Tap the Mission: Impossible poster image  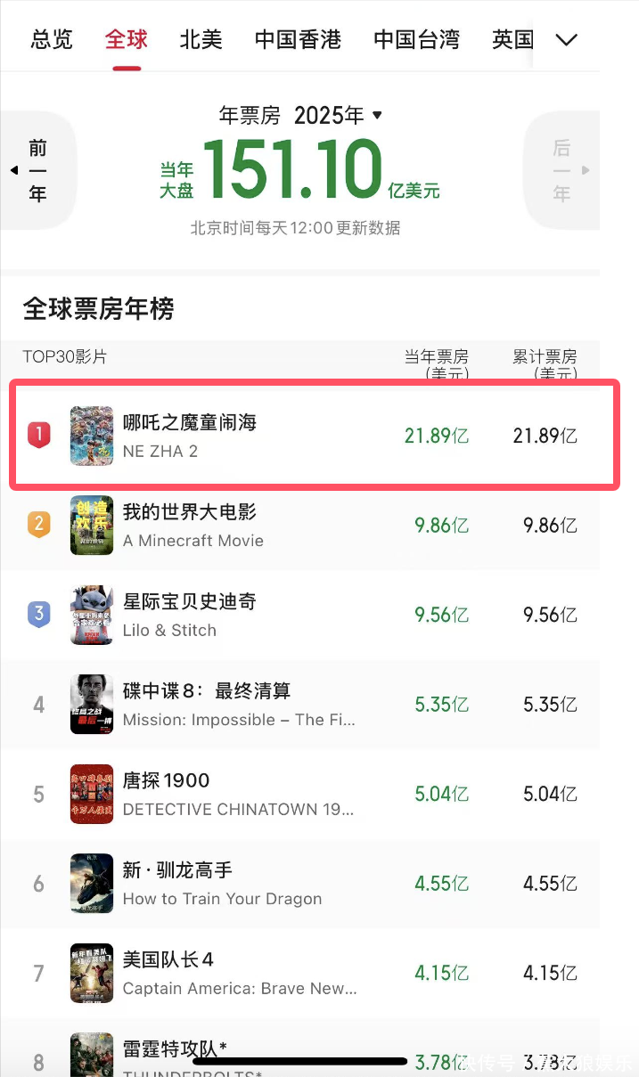(x=92, y=705)
